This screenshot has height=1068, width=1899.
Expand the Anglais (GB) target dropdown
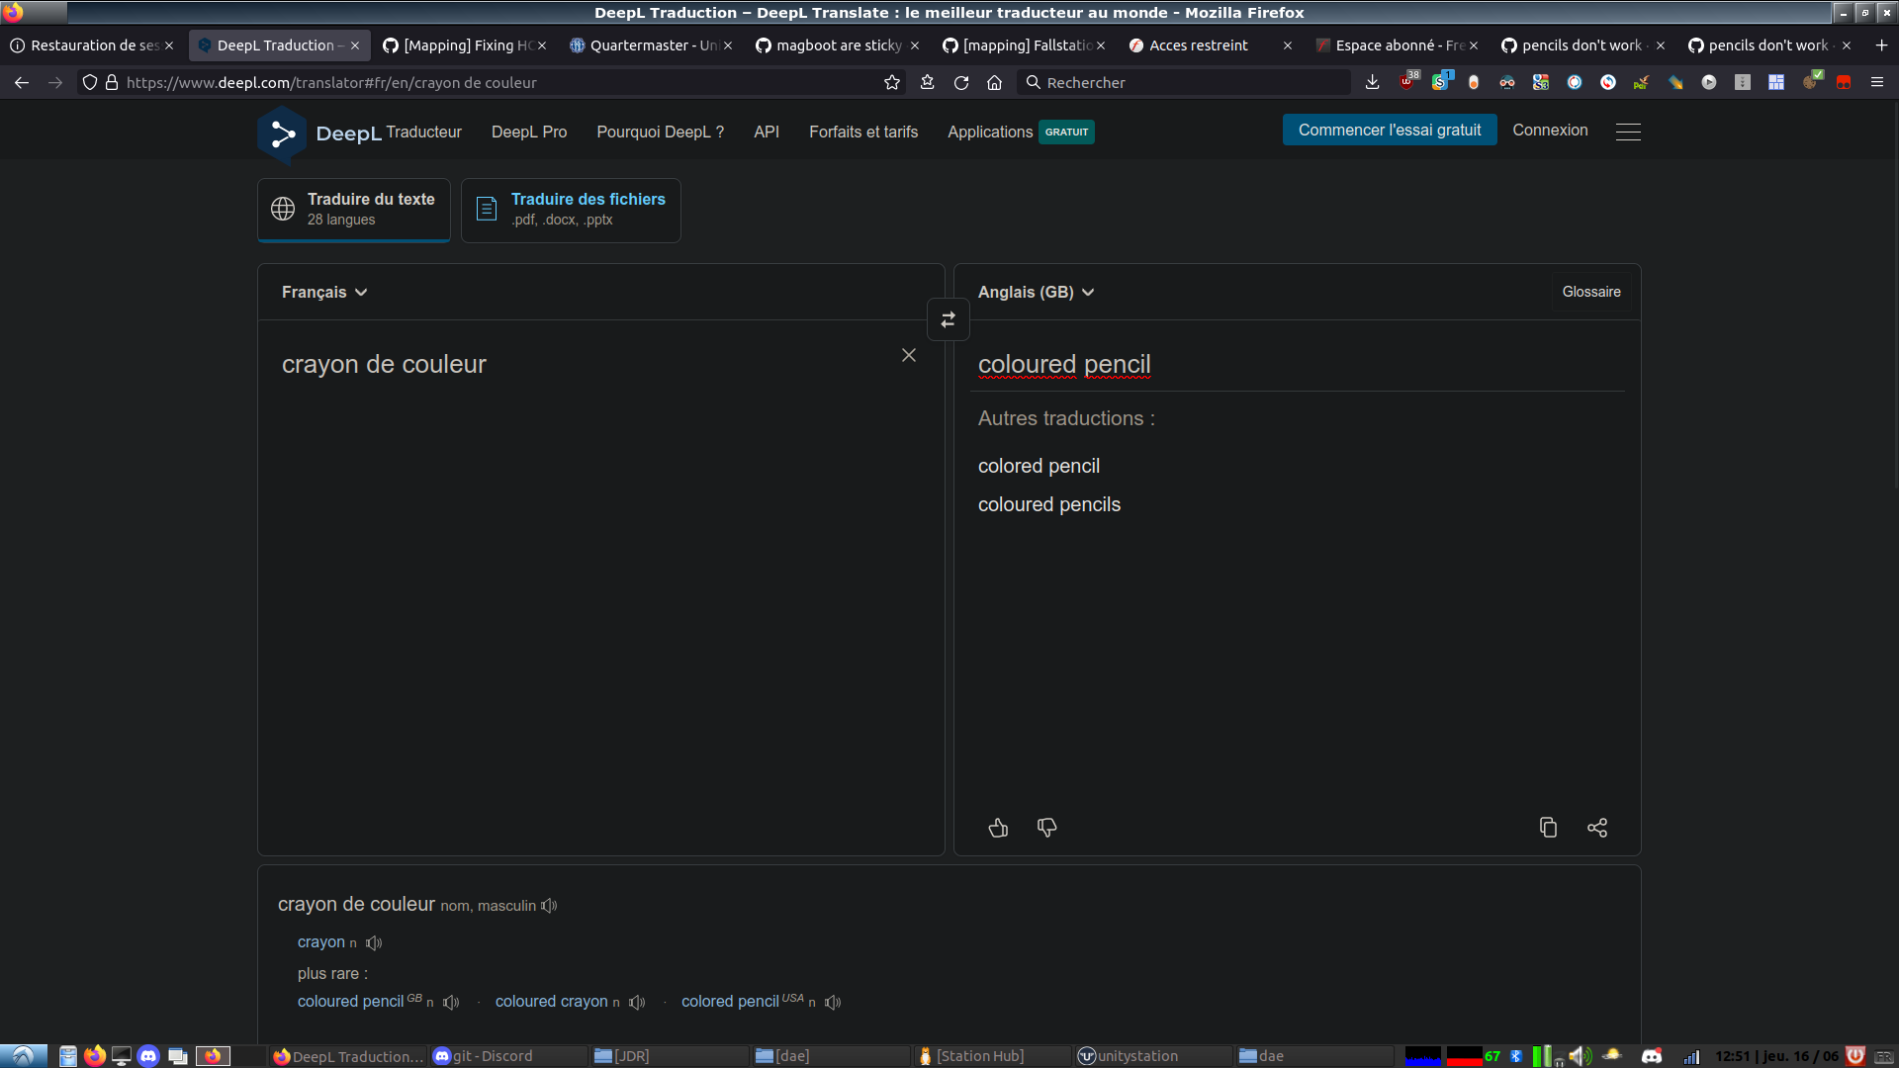pyautogui.click(x=1036, y=293)
